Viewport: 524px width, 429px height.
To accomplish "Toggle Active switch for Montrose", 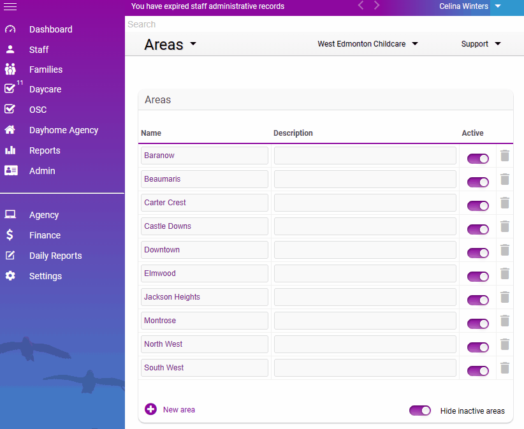I will click(x=478, y=323).
